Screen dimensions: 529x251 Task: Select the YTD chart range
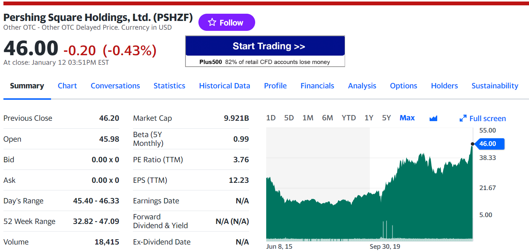click(349, 118)
